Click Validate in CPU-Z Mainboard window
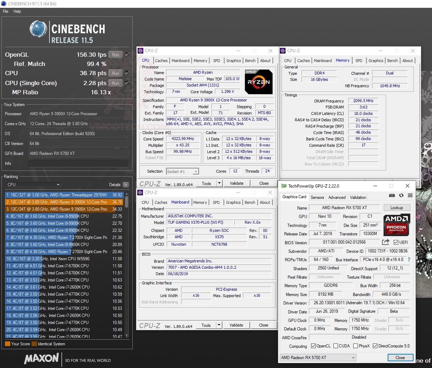Viewport: 432px width, 368px height. click(x=236, y=325)
